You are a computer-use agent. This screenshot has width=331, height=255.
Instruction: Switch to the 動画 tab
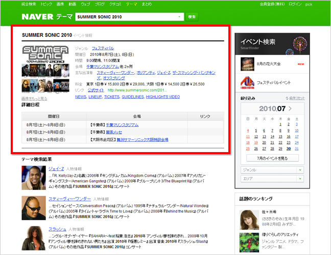click(x=73, y=4)
